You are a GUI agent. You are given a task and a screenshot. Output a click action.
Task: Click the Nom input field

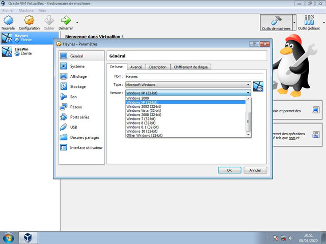tap(194, 77)
